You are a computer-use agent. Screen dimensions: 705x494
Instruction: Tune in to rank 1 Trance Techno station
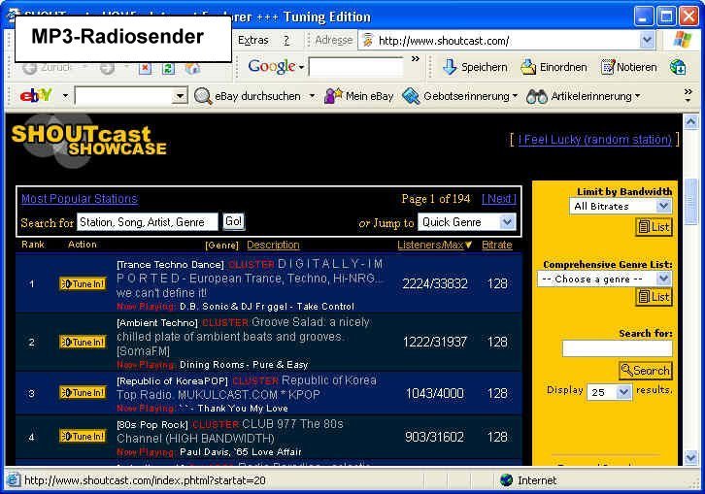point(83,284)
